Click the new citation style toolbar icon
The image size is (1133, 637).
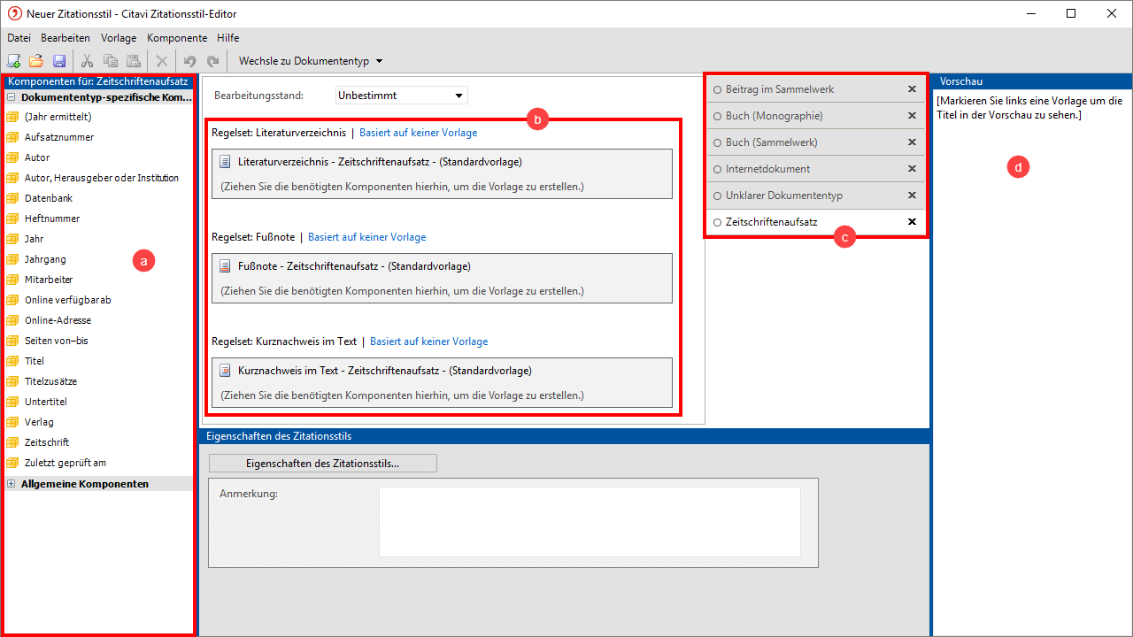[14, 61]
